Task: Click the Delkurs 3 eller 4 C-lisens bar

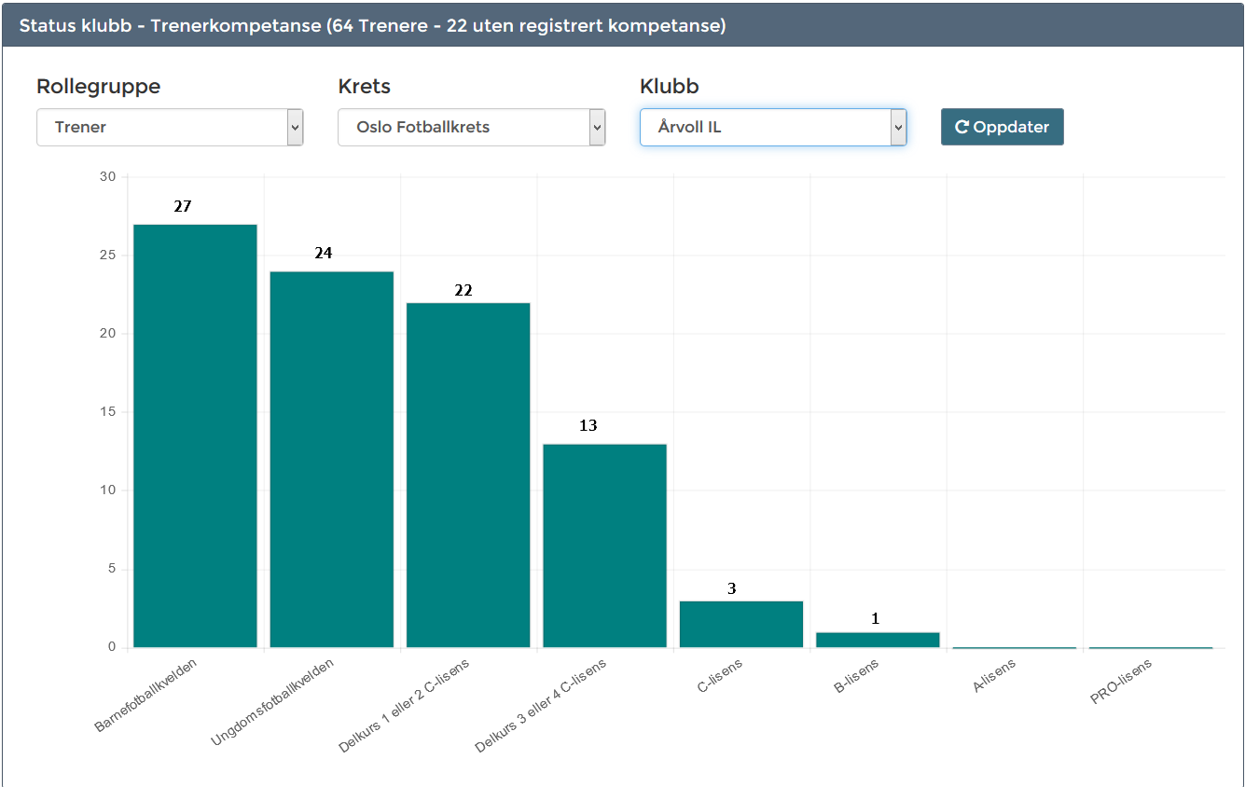Action: point(604,545)
